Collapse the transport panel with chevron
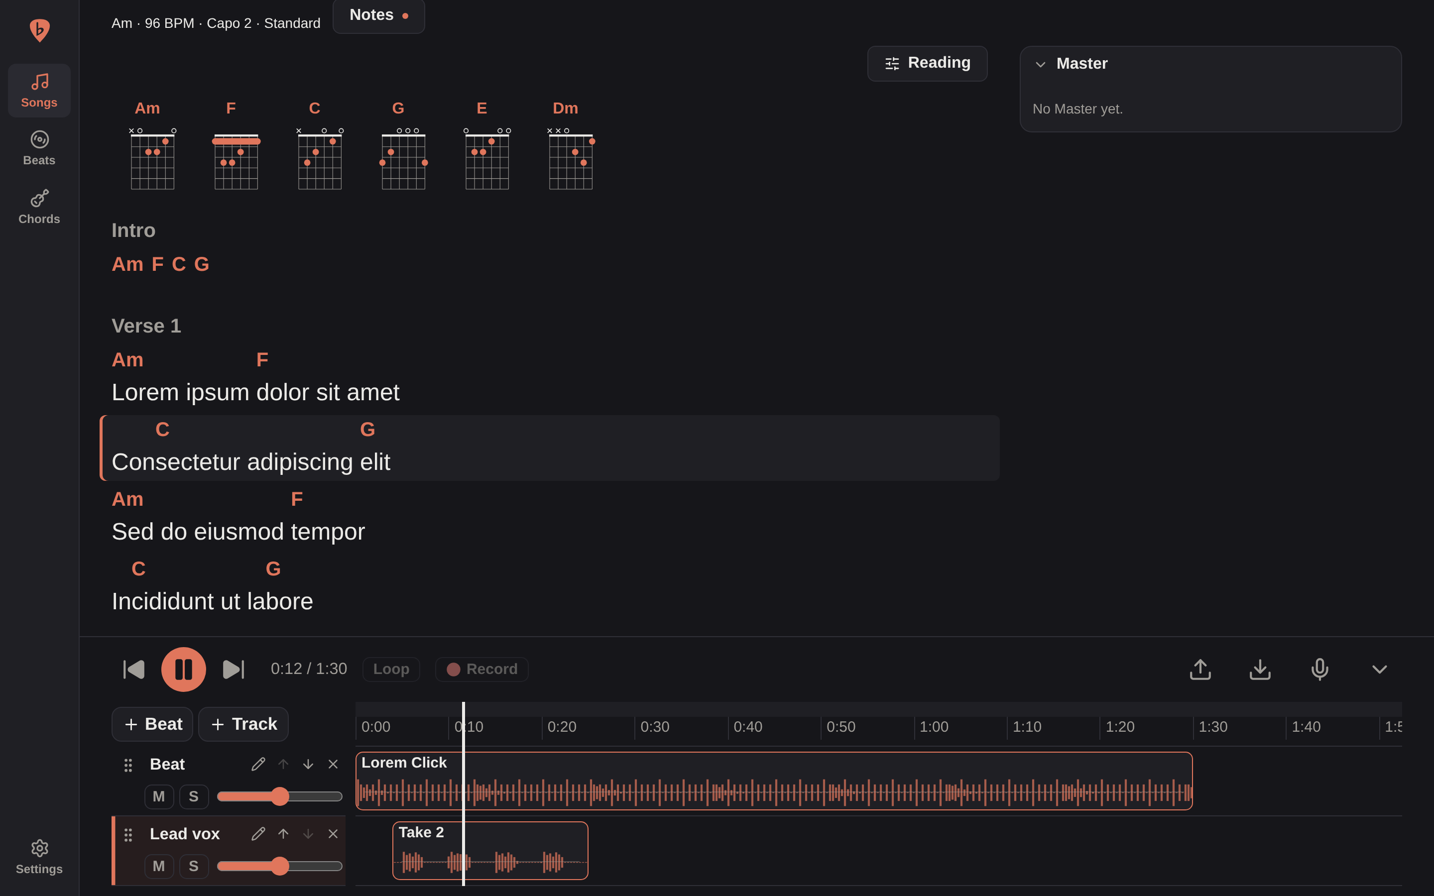Image resolution: width=1434 pixels, height=896 pixels. pos(1380,669)
